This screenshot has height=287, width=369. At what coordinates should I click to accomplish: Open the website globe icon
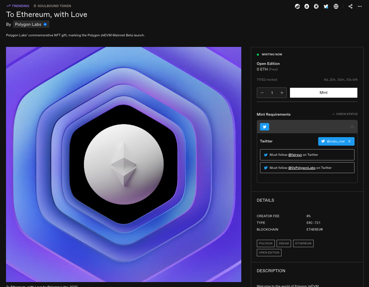tap(336, 7)
